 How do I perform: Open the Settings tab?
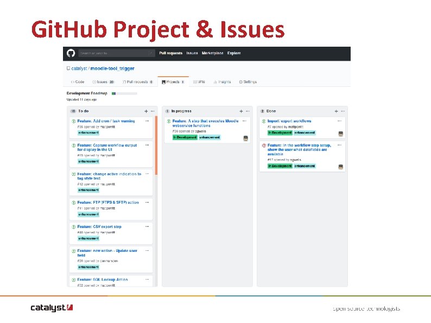248,82
